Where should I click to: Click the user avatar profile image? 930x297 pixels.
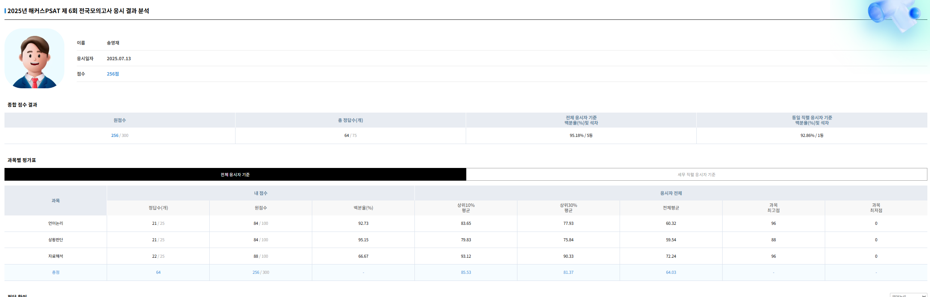tap(34, 58)
